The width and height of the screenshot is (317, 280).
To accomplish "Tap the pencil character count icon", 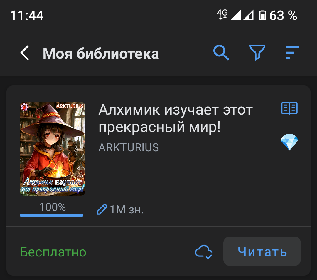I will [x=102, y=209].
